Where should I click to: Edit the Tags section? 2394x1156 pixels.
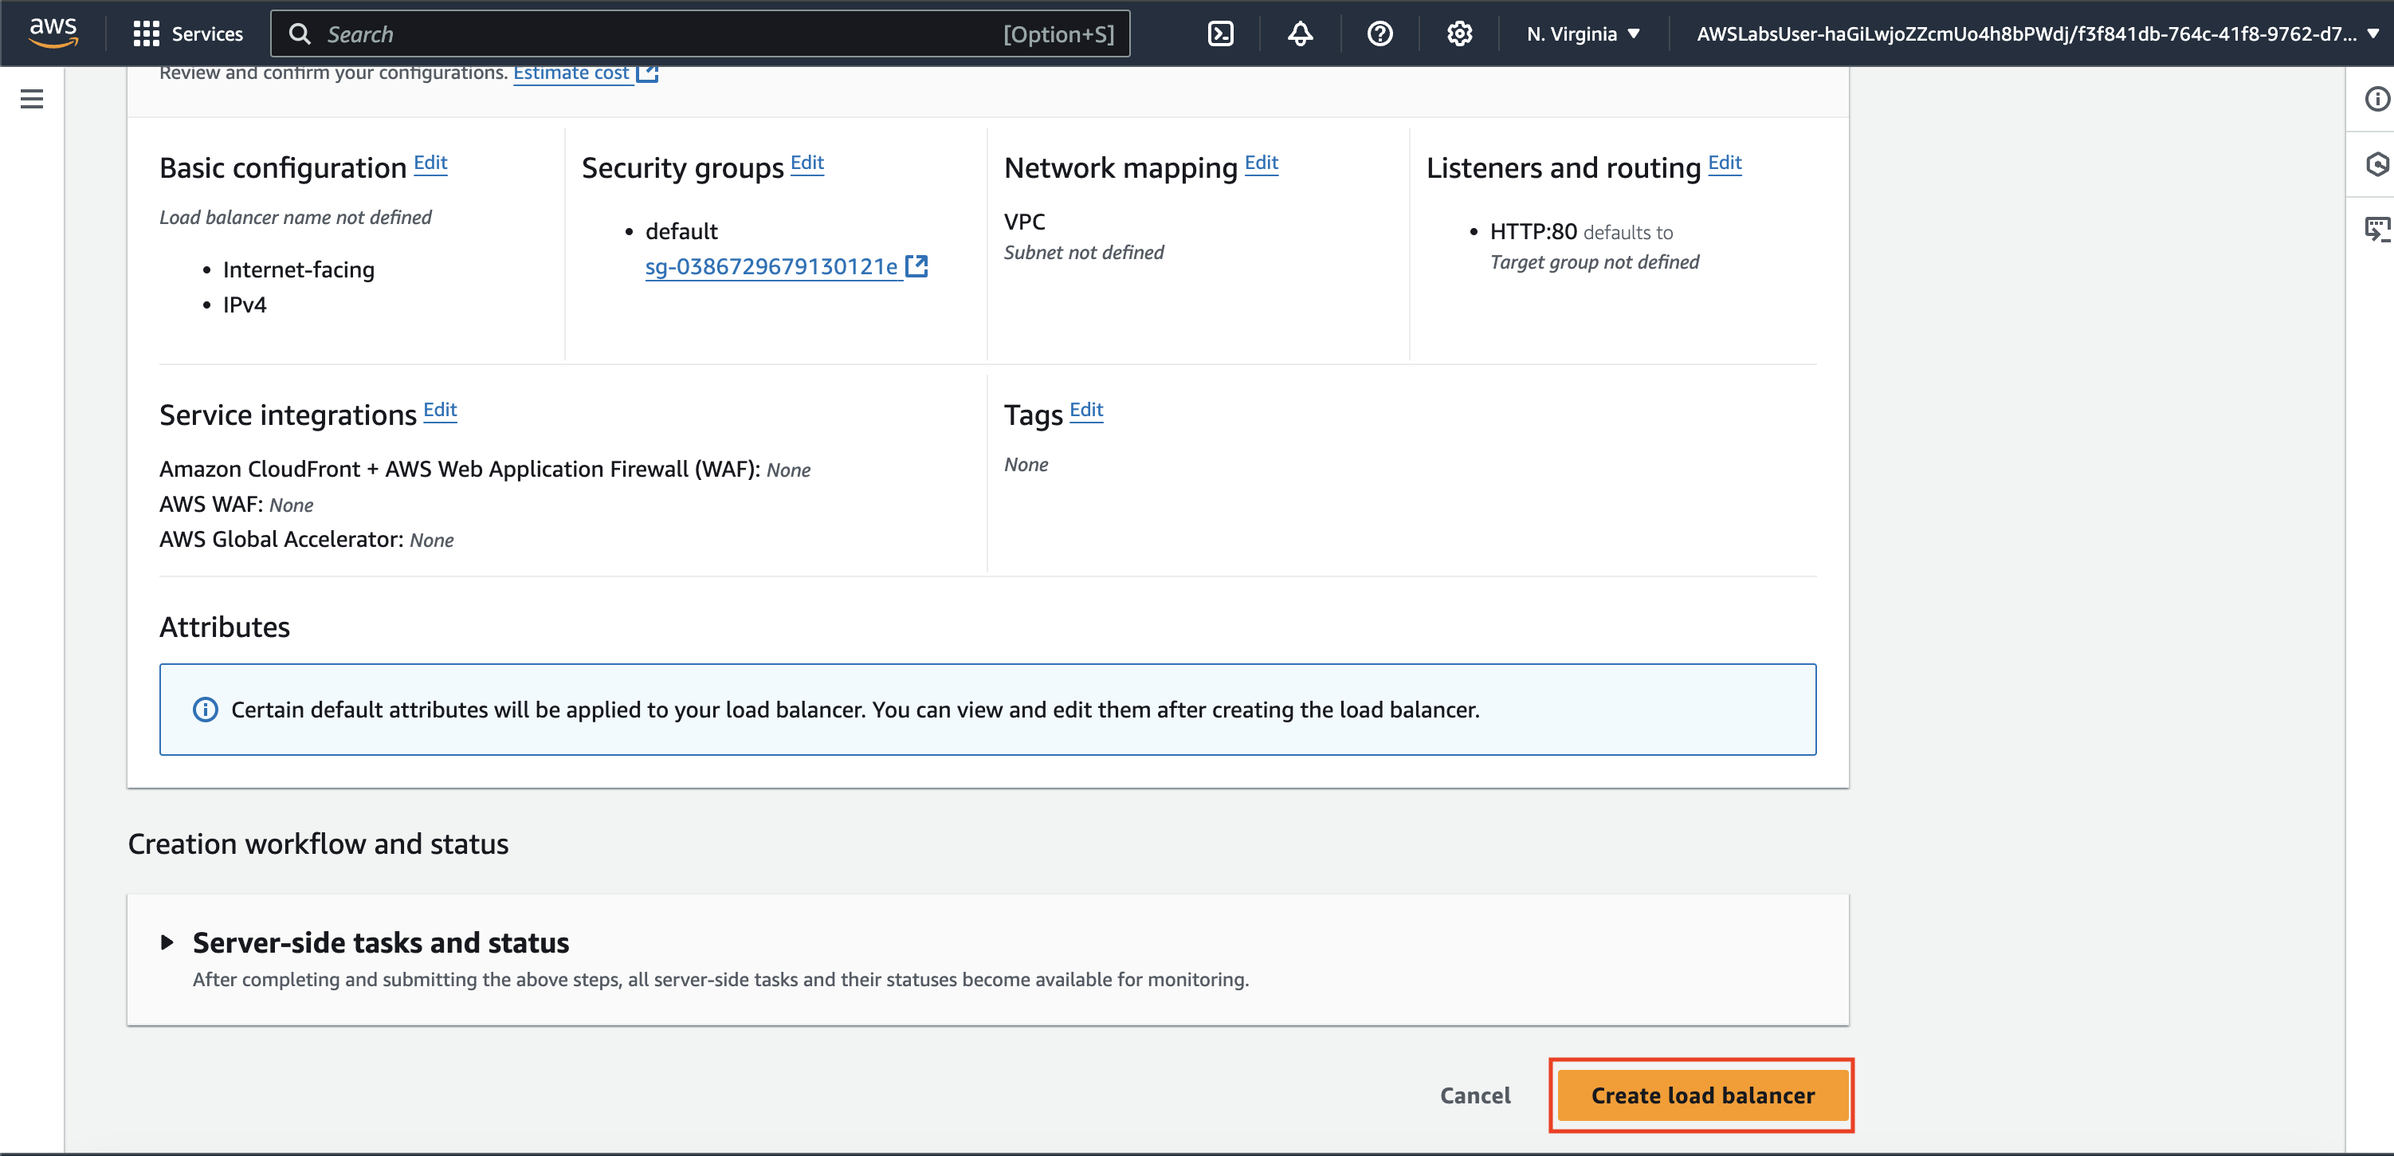tap(1086, 410)
